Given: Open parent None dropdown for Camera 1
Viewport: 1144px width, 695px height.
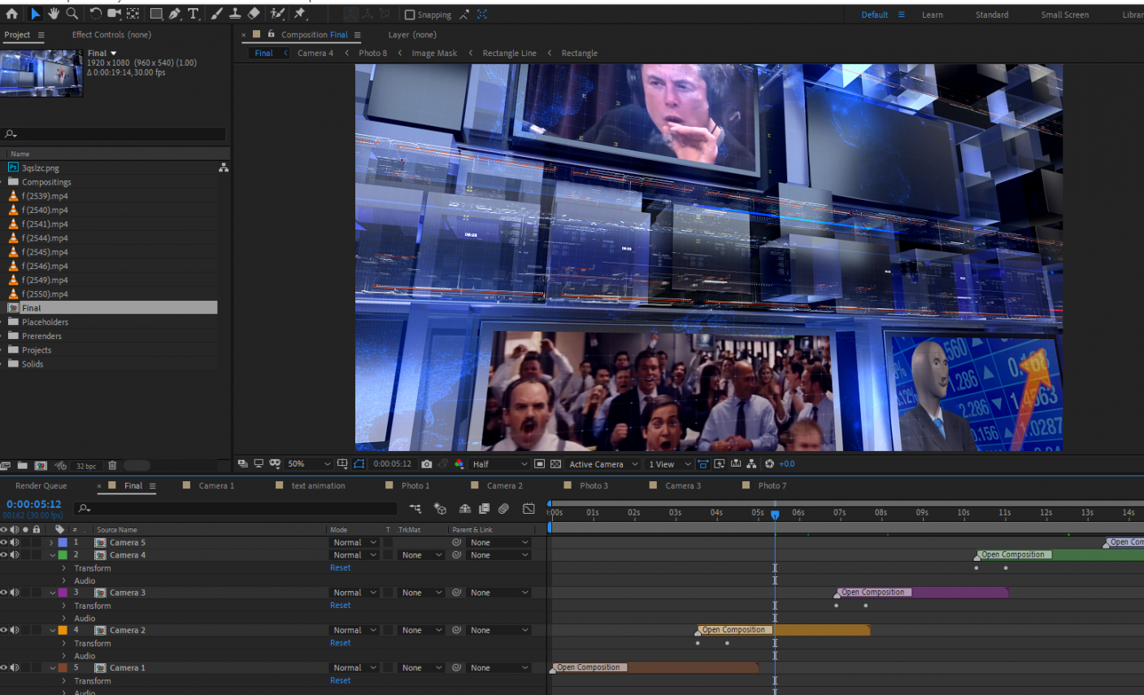Looking at the screenshot, I should (499, 668).
